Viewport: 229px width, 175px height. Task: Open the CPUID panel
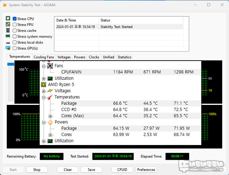[122, 170]
